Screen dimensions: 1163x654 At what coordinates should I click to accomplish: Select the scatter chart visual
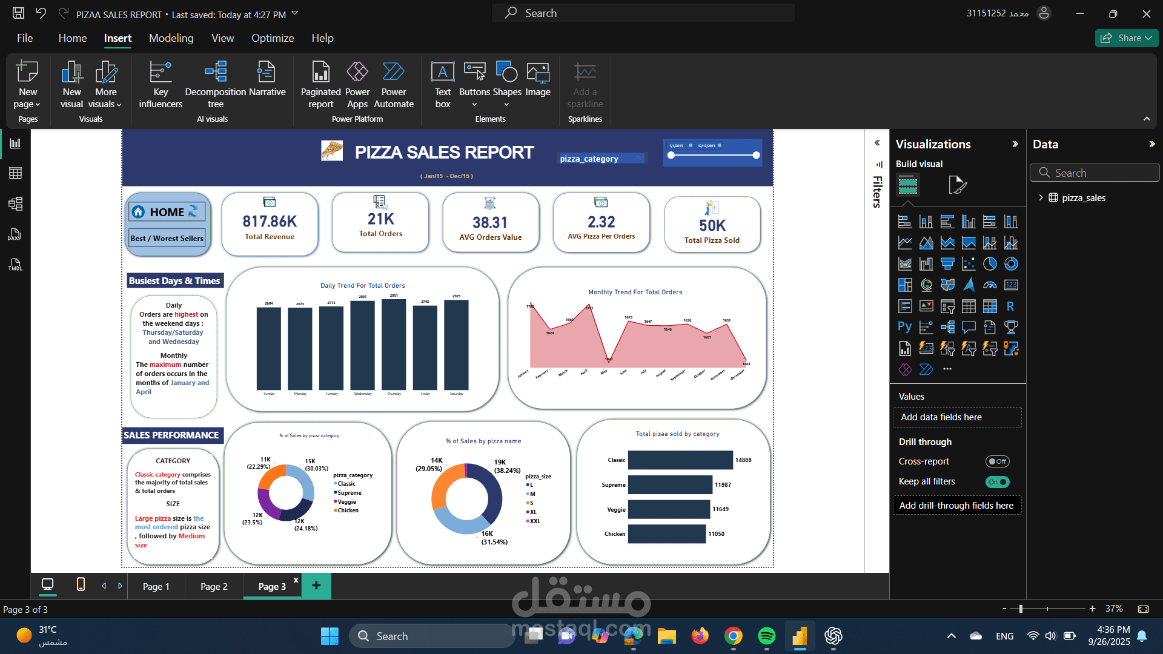(x=969, y=264)
